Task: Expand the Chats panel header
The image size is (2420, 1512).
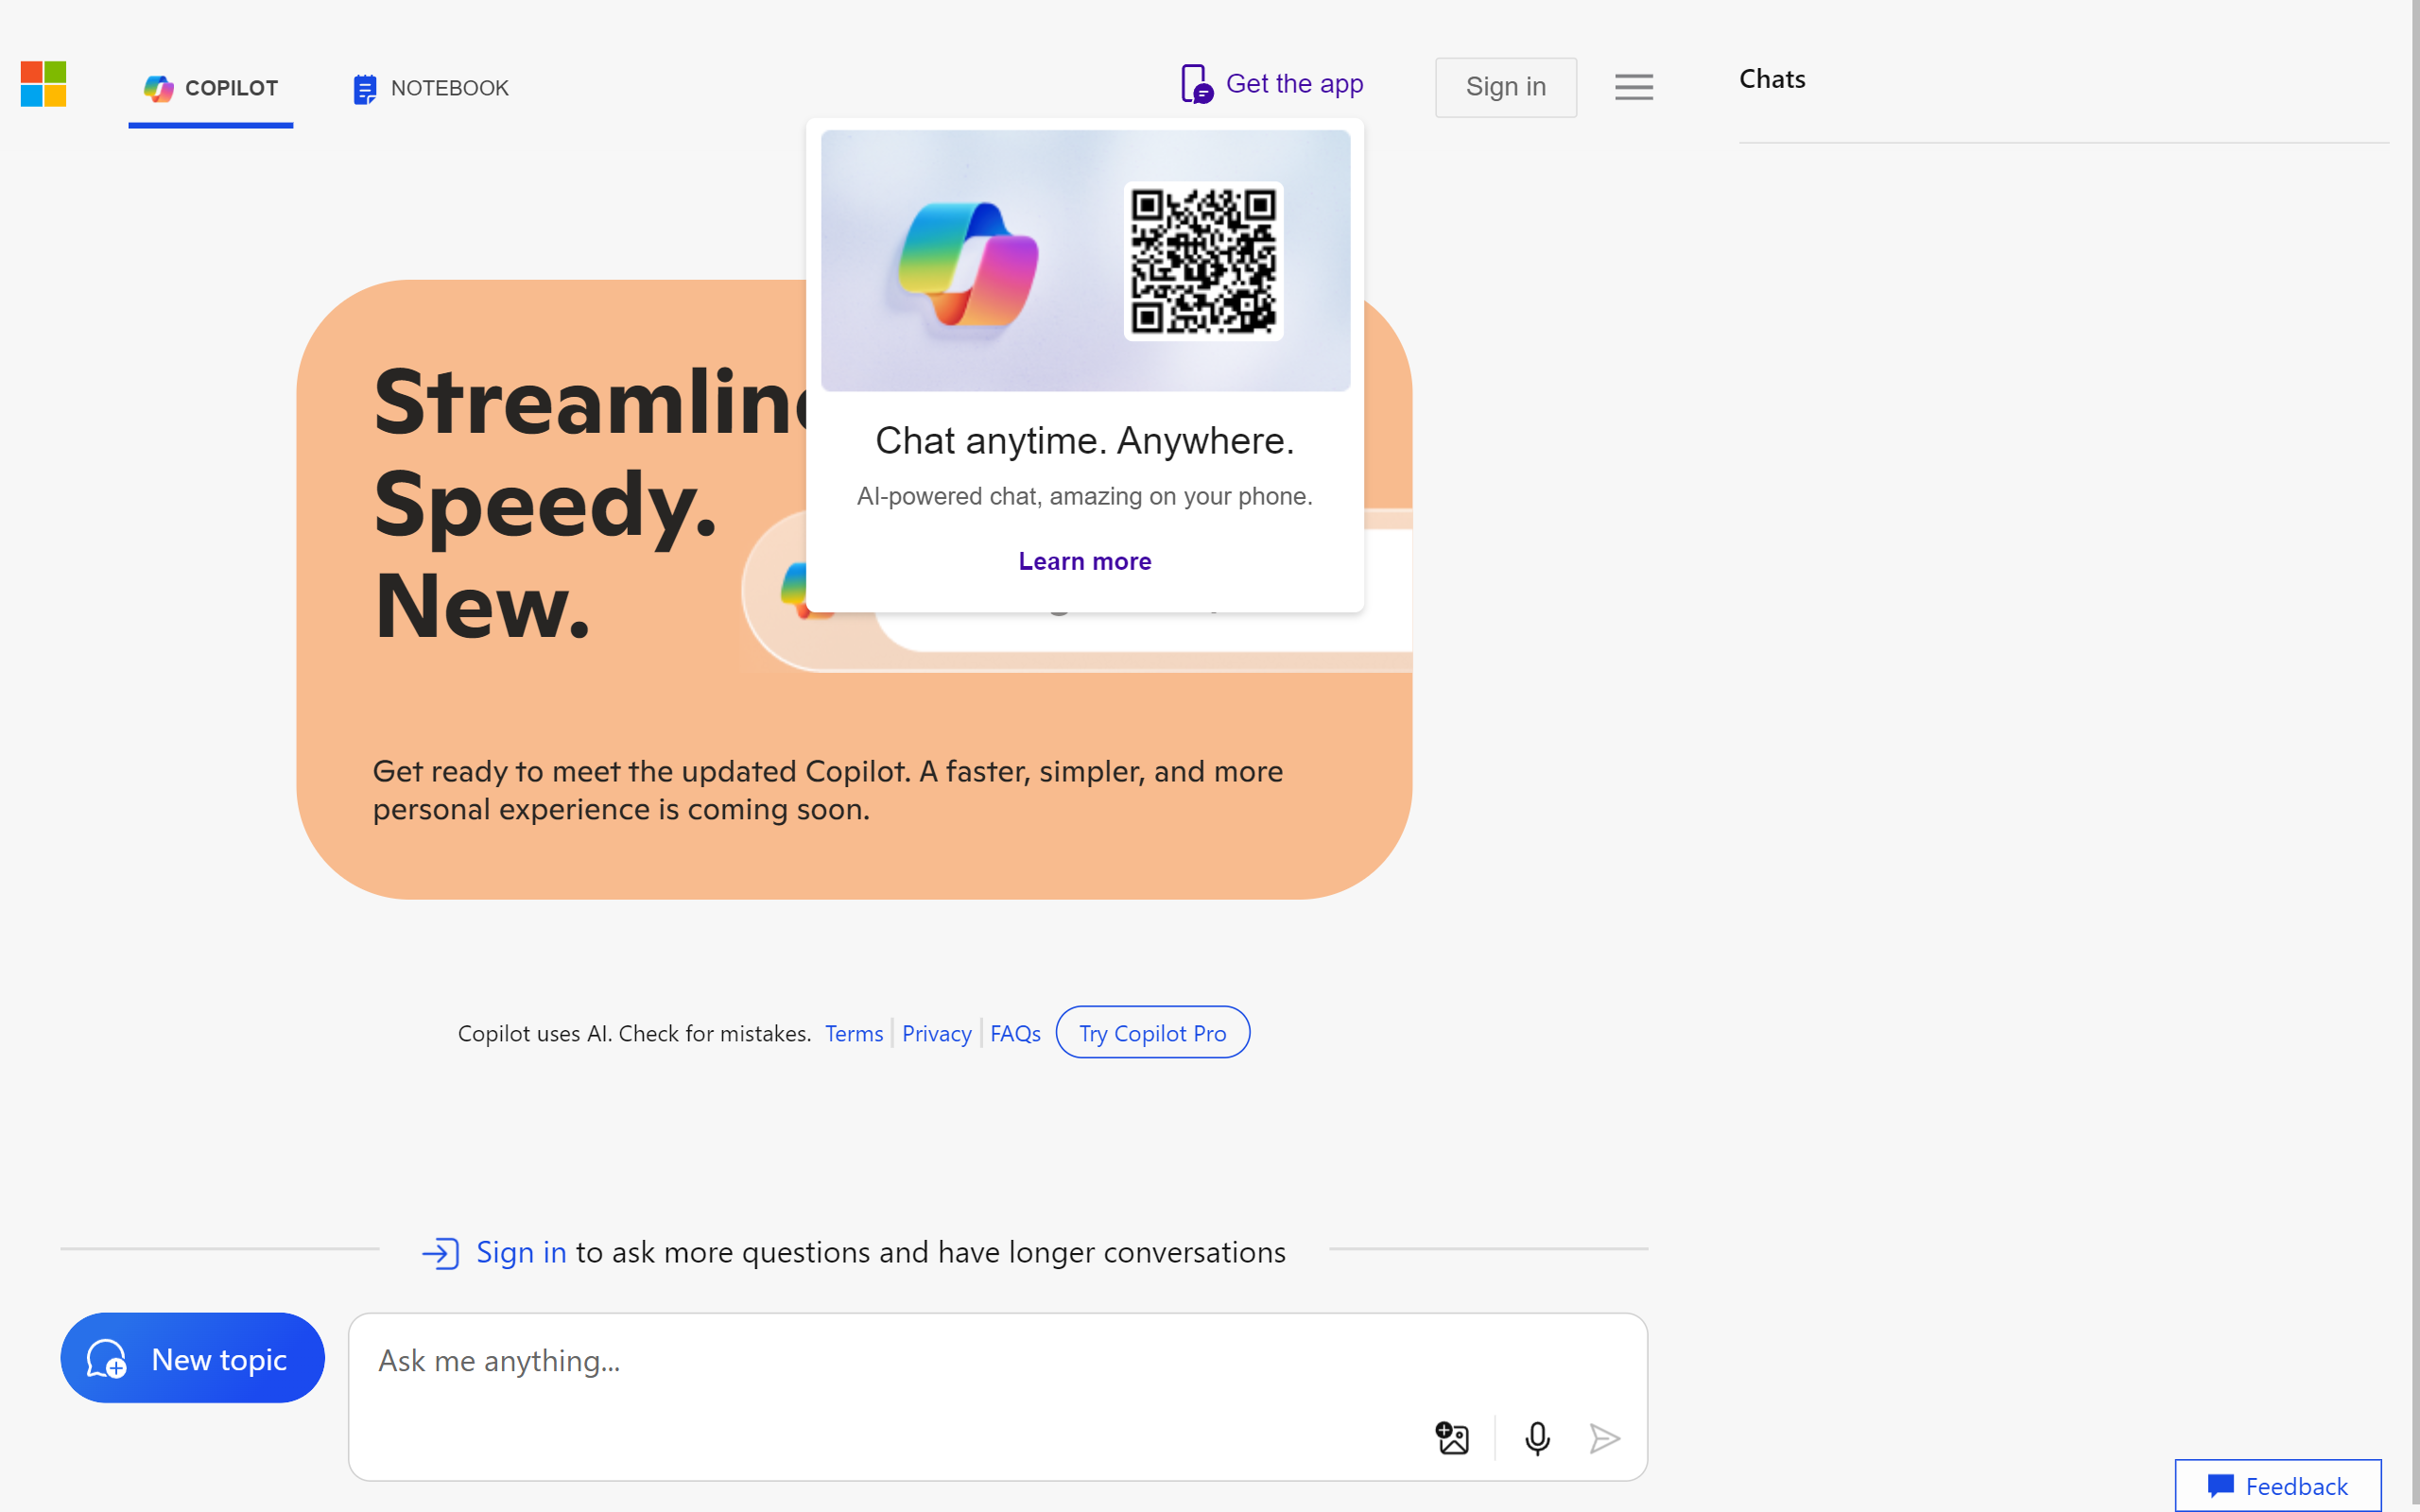Action: (x=1772, y=77)
